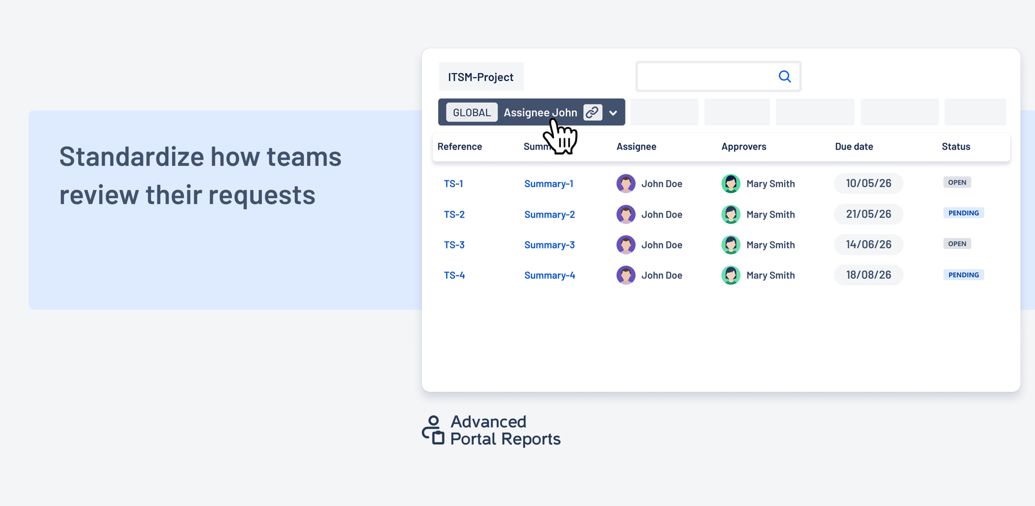Click Mary Smith avatar in TS-2 row
This screenshot has width=1035, height=506.
pyautogui.click(x=731, y=214)
